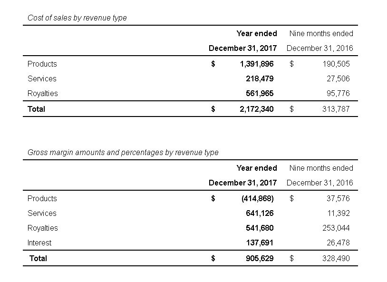Select the 561,965 Royalties cost figure
This screenshot has height=282, width=387.
tap(260, 94)
